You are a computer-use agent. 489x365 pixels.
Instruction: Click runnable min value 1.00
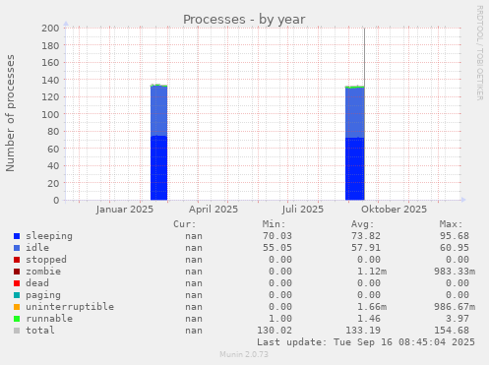[280, 319]
